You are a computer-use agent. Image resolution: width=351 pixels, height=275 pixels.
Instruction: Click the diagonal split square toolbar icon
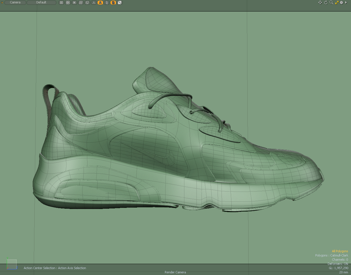(x=120, y=3)
